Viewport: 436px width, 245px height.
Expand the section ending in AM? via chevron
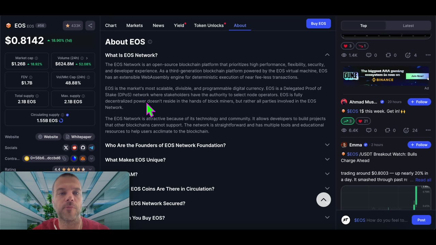[327, 174]
